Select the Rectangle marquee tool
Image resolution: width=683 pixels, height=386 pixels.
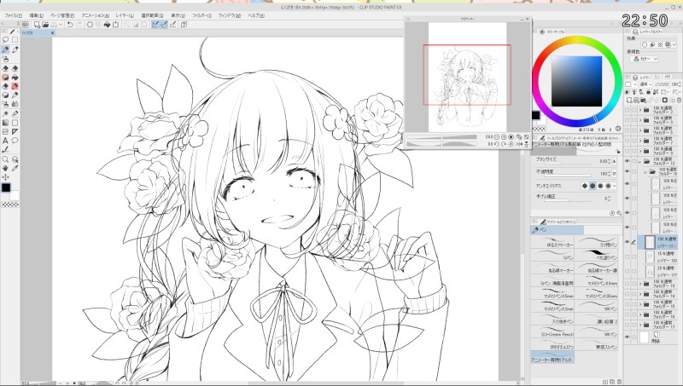point(15,40)
